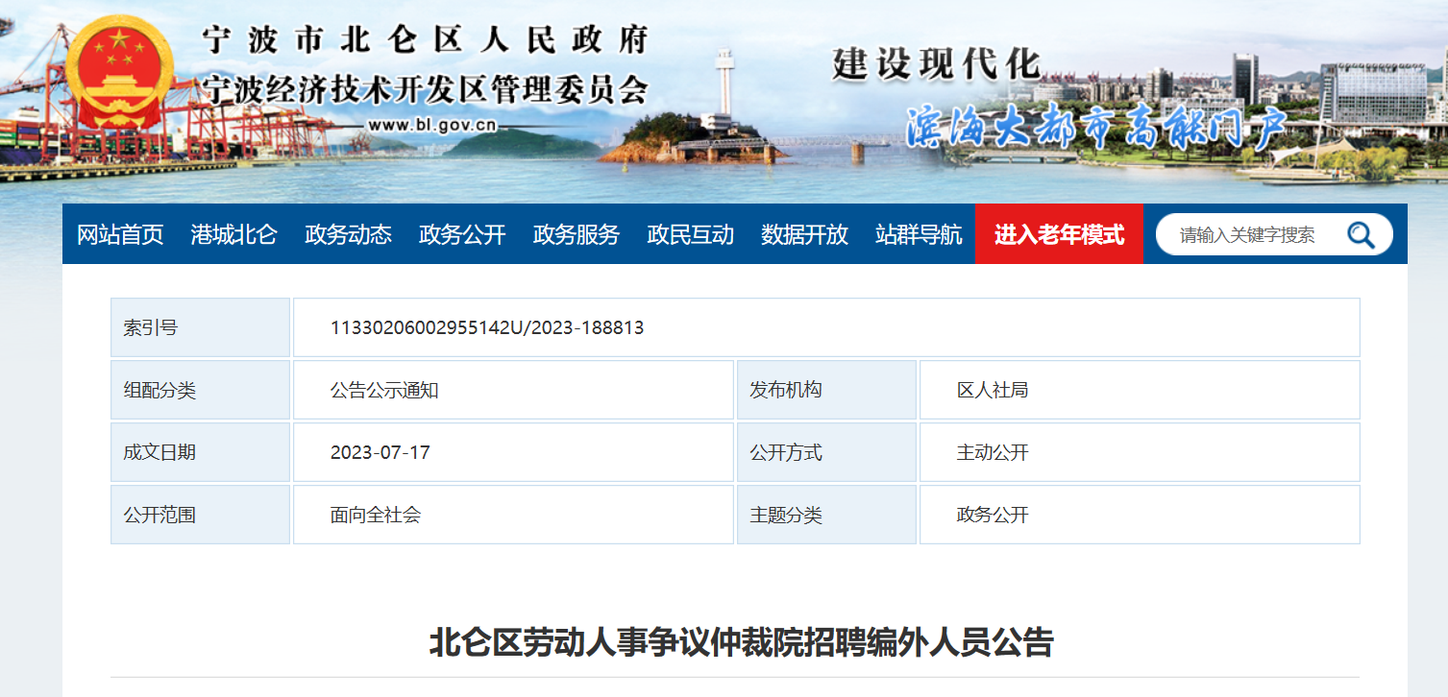Expand the 站群导航 site group menu
The width and height of the screenshot is (1448, 697).
click(919, 234)
